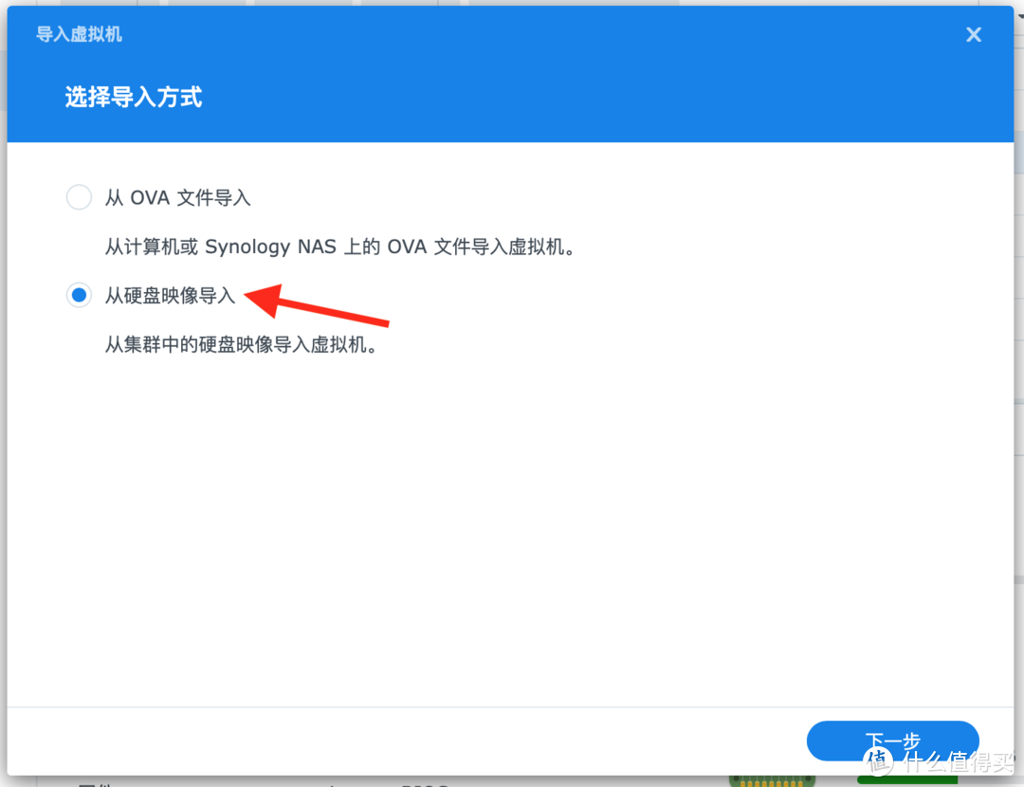The height and width of the screenshot is (787, 1024).
Task: Click the blue dialog header bar
Action: (x=512, y=71)
